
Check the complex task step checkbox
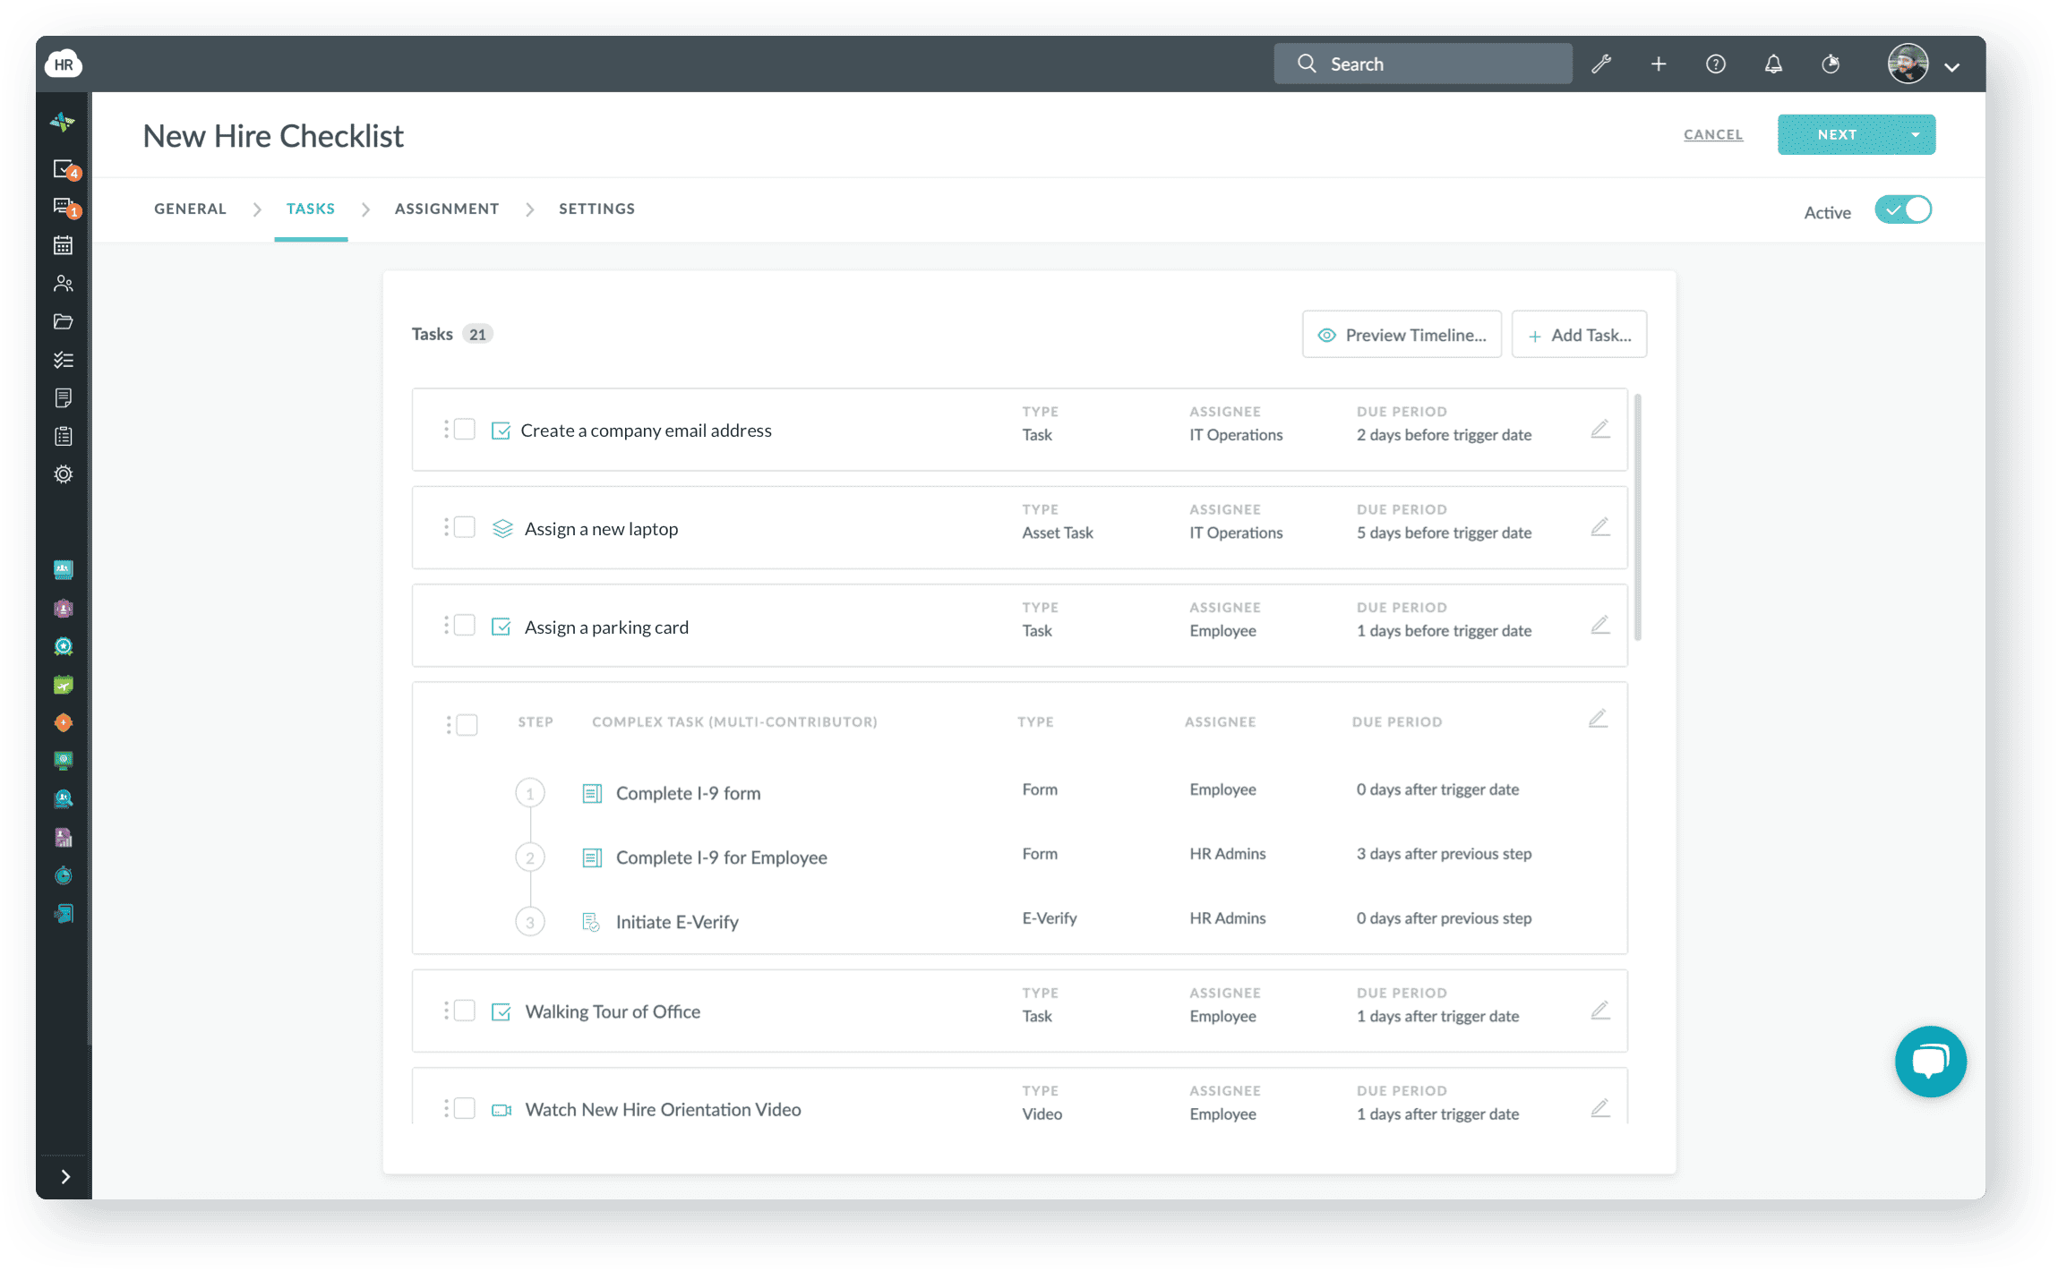click(467, 724)
